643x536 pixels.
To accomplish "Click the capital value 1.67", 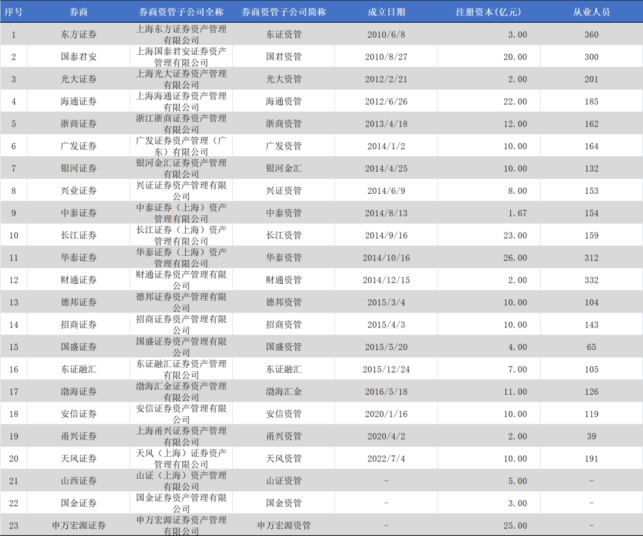I will pyautogui.click(x=517, y=213).
